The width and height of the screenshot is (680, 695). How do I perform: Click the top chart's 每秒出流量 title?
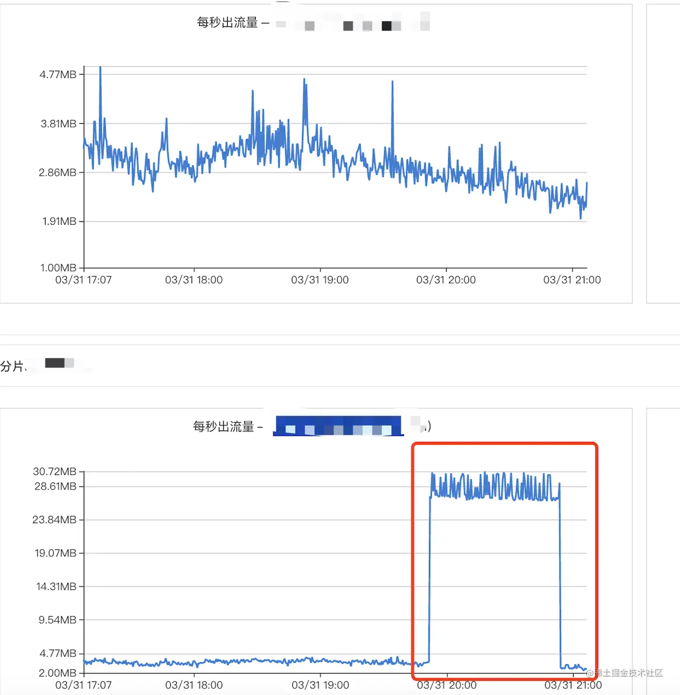227,23
